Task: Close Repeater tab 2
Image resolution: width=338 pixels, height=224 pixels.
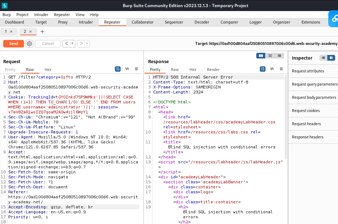Action: tap(30, 32)
